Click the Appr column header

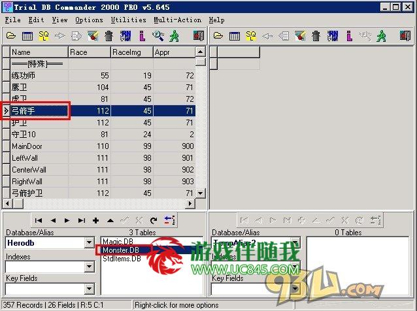point(175,52)
